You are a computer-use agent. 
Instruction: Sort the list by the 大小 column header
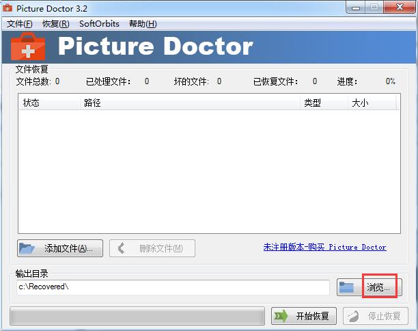click(372, 103)
